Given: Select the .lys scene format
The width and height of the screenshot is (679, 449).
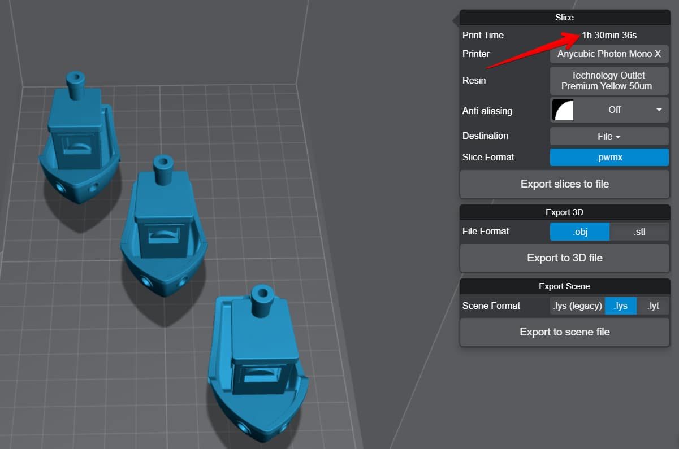Looking at the screenshot, I should tap(621, 306).
